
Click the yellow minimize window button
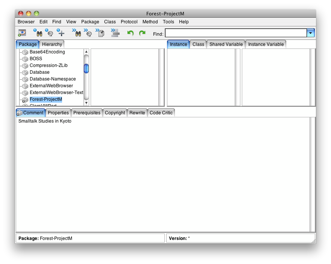29,14
